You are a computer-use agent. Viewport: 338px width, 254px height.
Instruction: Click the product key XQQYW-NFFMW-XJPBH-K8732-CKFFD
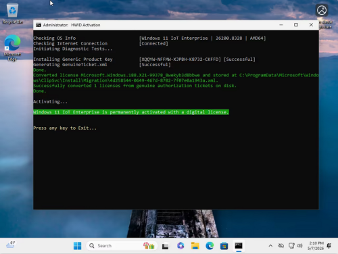coord(180,59)
